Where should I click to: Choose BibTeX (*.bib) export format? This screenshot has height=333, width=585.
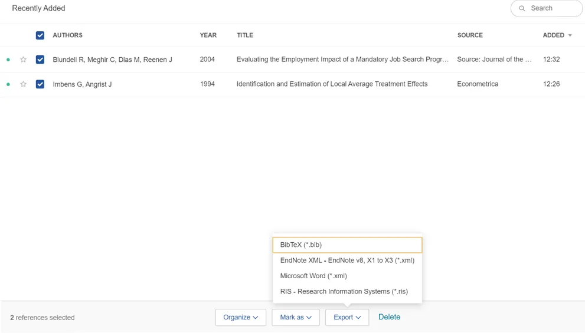point(347,245)
